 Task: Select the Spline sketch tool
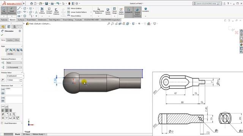click(30, 8)
